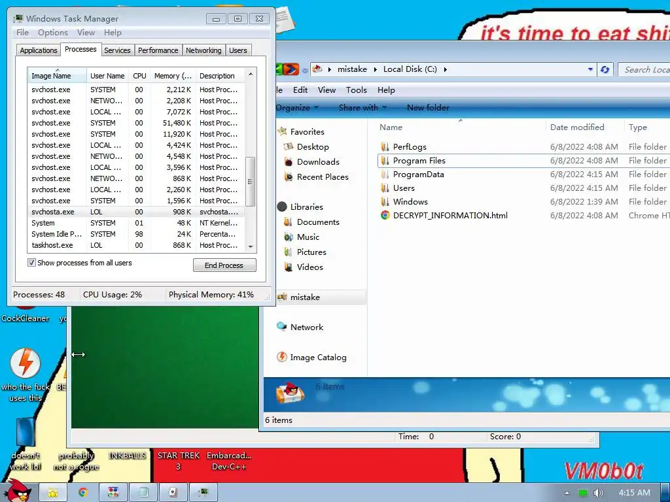This screenshot has width=670, height=502.
Task: Open the Angry Bird Start button
Action: pyautogui.click(x=17, y=491)
